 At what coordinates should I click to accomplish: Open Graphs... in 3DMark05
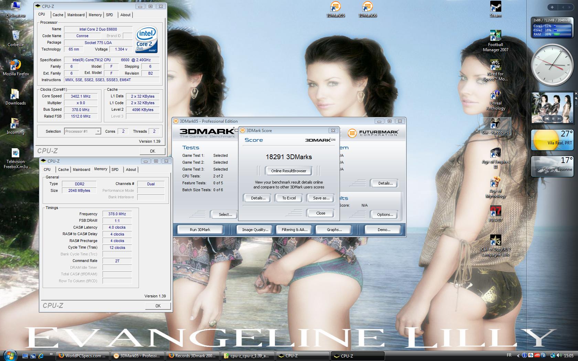click(334, 230)
